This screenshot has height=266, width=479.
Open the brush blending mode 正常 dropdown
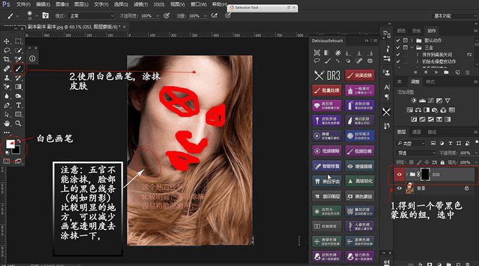click(93, 15)
